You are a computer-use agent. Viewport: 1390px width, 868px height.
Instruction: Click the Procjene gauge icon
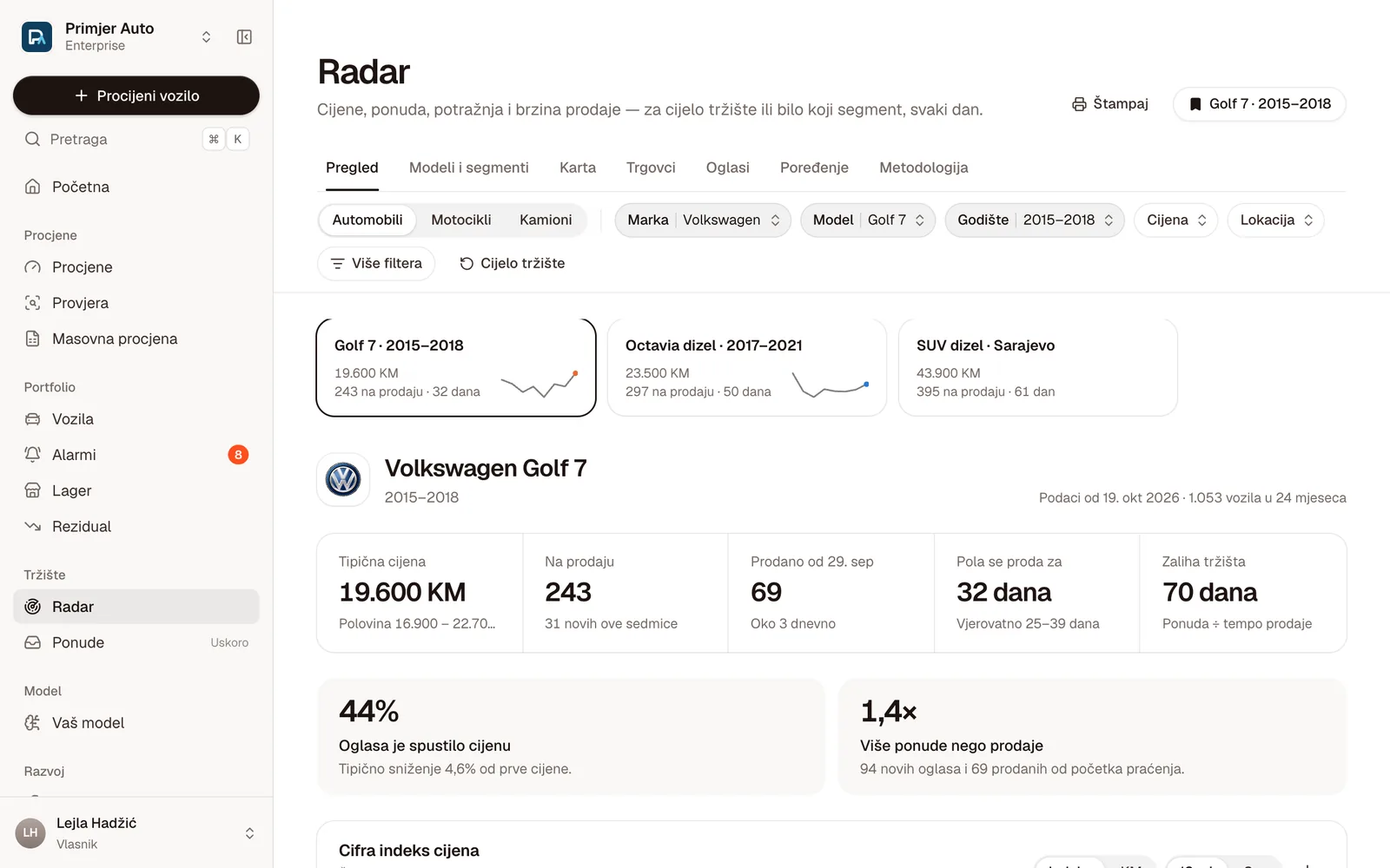pos(32,267)
